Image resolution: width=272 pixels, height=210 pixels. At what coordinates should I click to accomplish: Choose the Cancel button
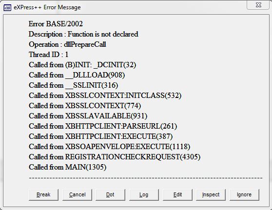(x=77, y=195)
